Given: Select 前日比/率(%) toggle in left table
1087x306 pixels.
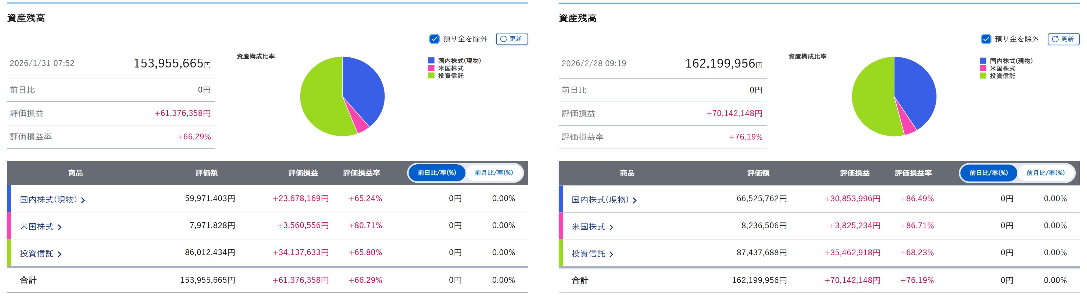Looking at the screenshot, I should point(437,173).
